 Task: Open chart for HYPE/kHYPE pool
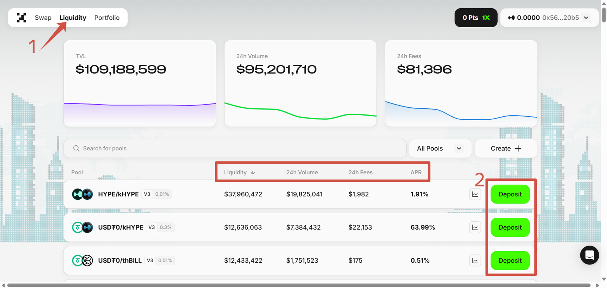tap(475, 194)
